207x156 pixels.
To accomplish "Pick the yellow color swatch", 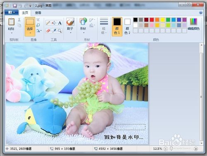I will tap(163, 20).
